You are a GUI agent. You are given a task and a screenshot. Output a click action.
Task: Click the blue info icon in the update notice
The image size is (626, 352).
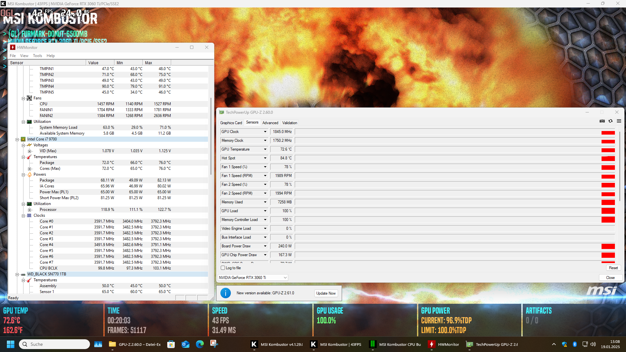point(225,293)
